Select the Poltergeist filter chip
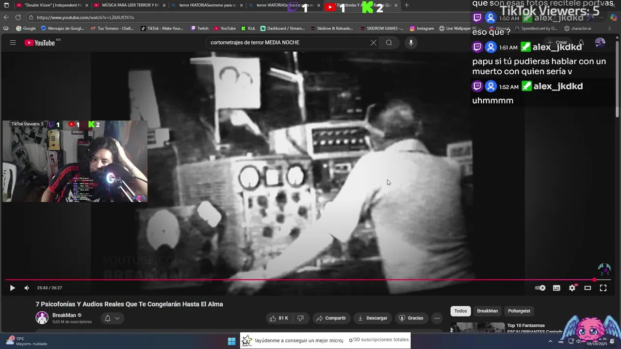This screenshot has height=349, width=621. pyautogui.click(x=519, y=311)
